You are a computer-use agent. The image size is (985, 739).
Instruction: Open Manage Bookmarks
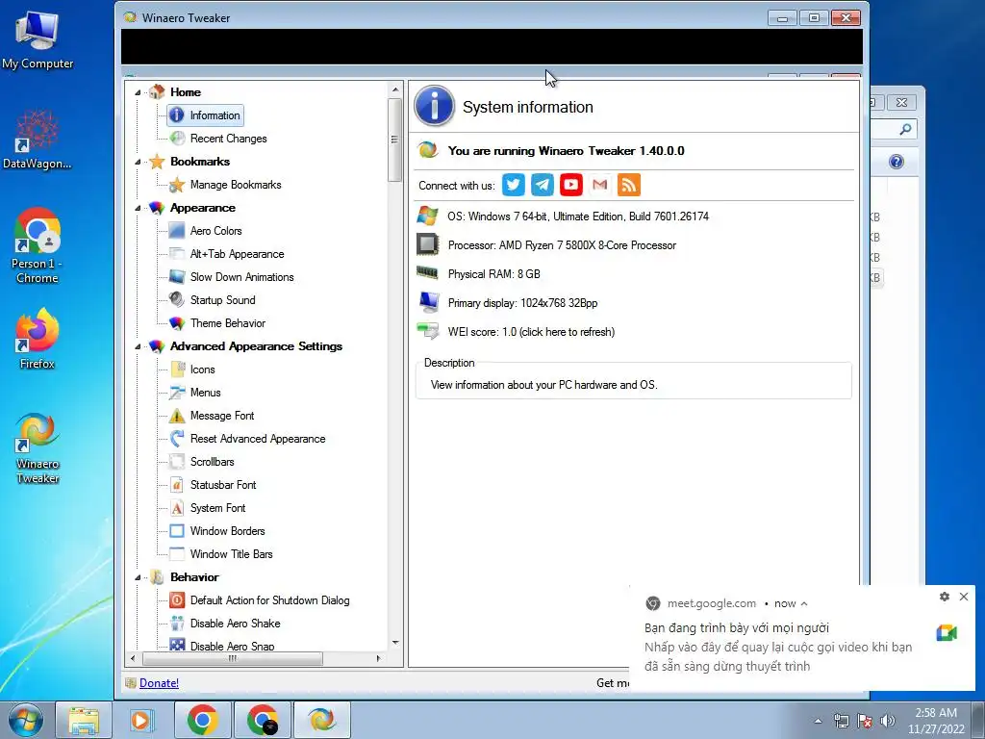pyautogui.click(x=236, y=185)
